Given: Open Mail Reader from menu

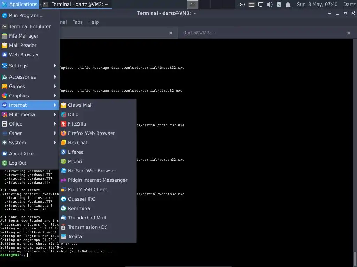Looking at the screenshot, I should [29, 46].
